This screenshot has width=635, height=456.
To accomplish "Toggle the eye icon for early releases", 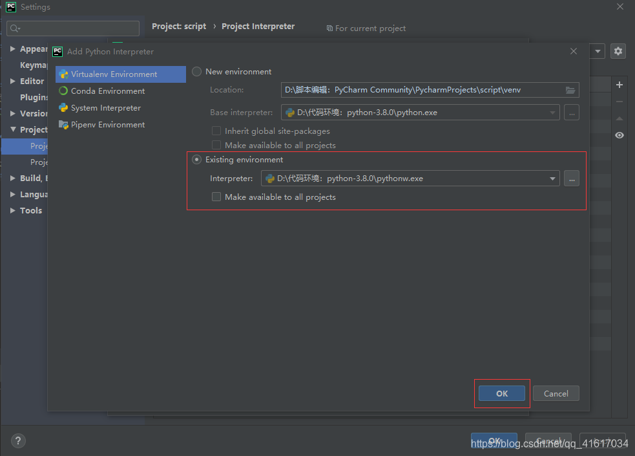I will [619, 135].
